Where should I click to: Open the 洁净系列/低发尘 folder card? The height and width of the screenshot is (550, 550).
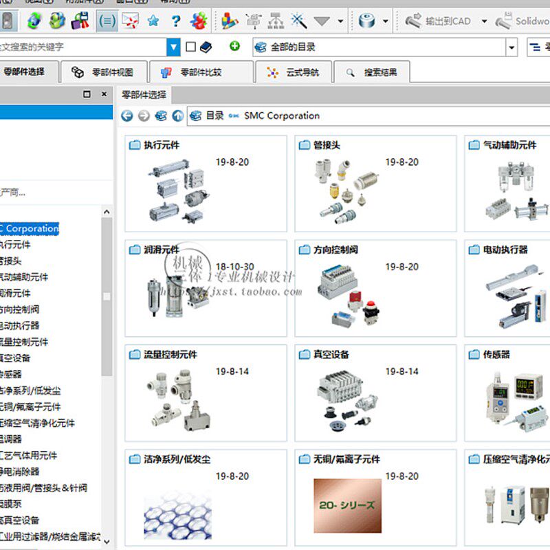(206, 497)
